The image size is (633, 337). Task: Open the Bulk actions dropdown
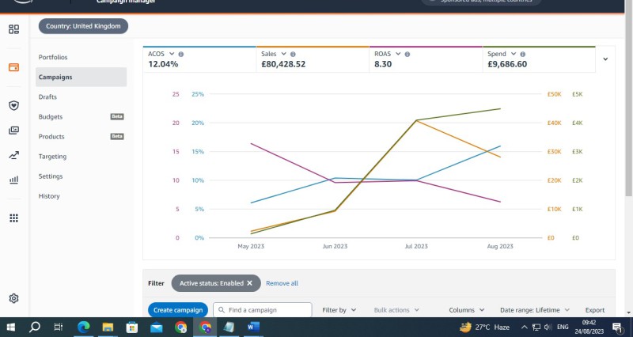(x=396, y=310)
